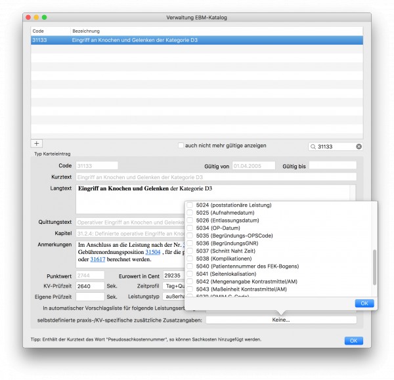Check 5041 (Seitenlokalisation)
The height and width of the screenshot is (380, 394).
(x=190, y=274)
